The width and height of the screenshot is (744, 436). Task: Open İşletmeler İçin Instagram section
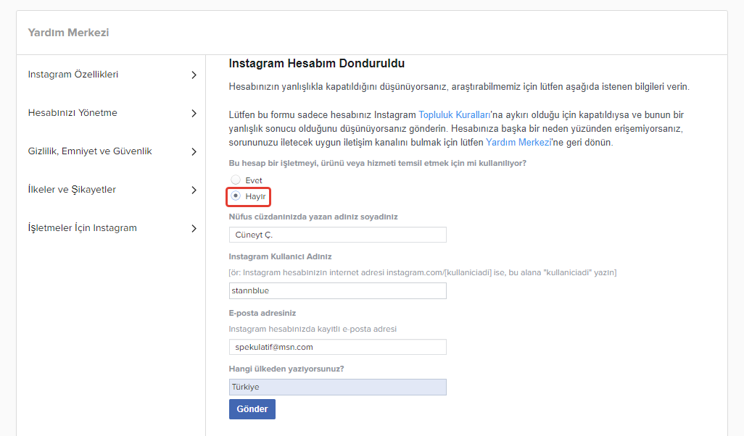click(x=83, y=228)
